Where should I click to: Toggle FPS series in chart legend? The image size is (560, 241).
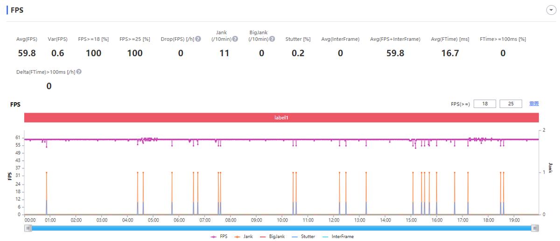point(219,236)
